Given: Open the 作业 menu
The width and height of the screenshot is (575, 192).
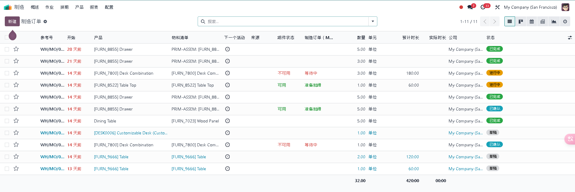Looking at the screenshot, I should (49, 7).
